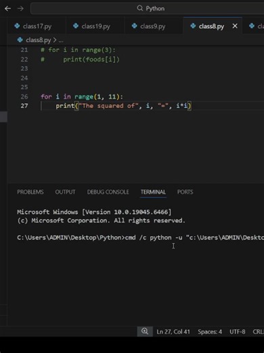Open the Python command center search box

pos(147,9)
